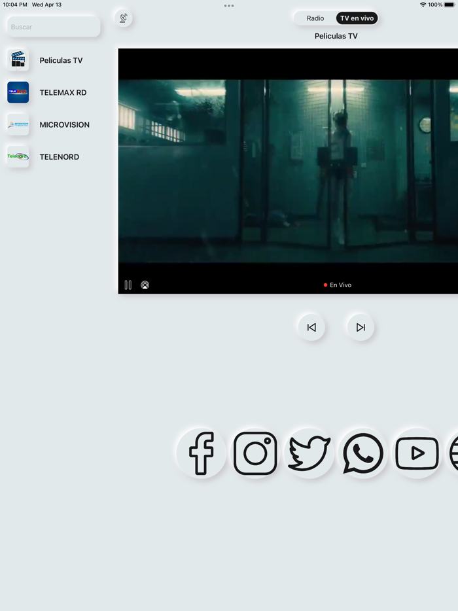Open the Twitter link icon
This screenshot has width=458, height=611.
pos(309,453)
